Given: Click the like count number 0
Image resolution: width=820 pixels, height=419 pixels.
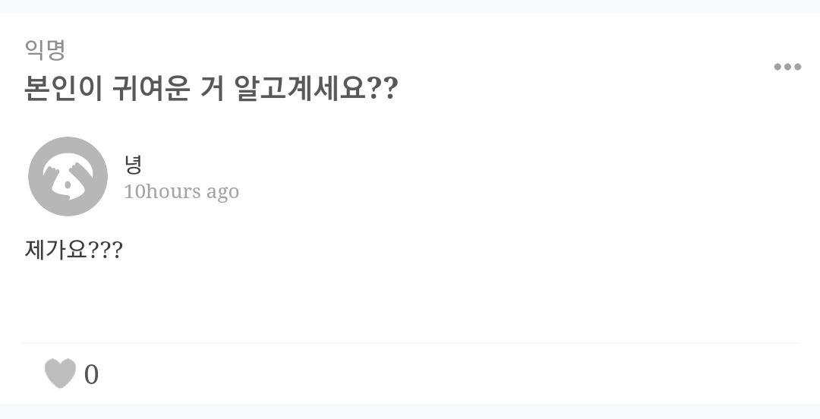Looking at the screenshot, I should click(91, 374).
